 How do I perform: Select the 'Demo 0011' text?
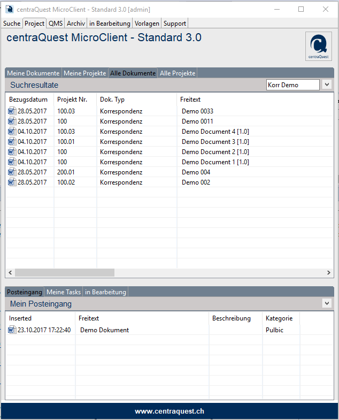[197, 121]
